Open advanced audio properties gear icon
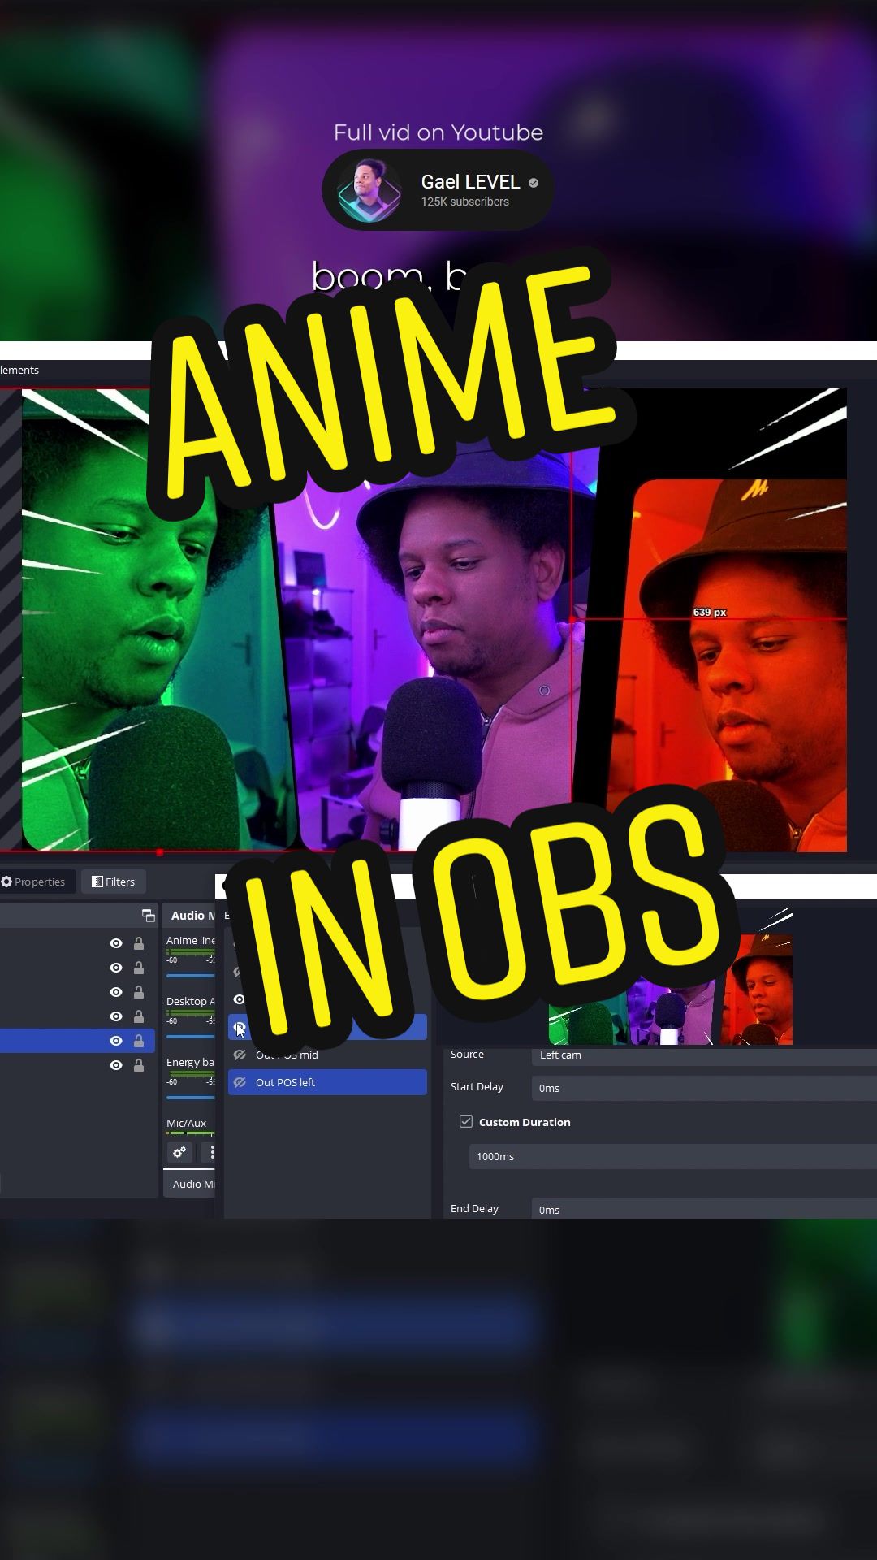Viewport: 877px width, 1560px height. coord(179,1152)
